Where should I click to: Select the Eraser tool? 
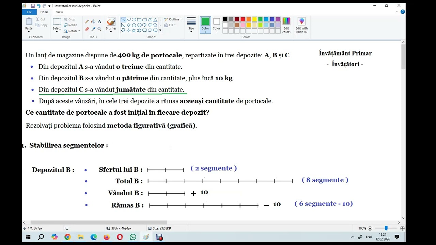[x=87, y=29]
